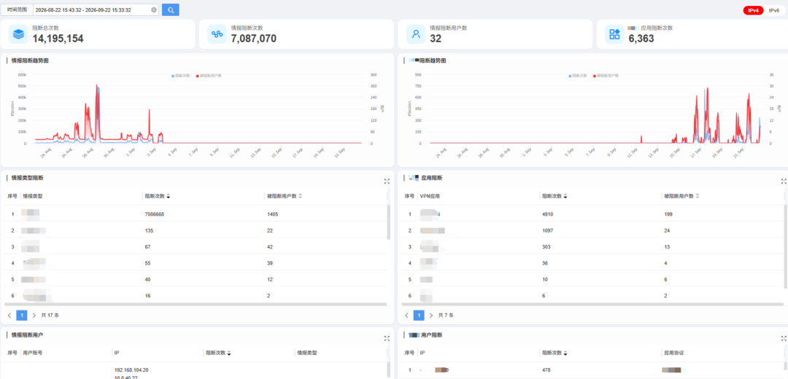Image resolution: width=788 pixels, height=379 pixels.
Task: Click the VPN应用 column header
Action: tap(430, 196)
